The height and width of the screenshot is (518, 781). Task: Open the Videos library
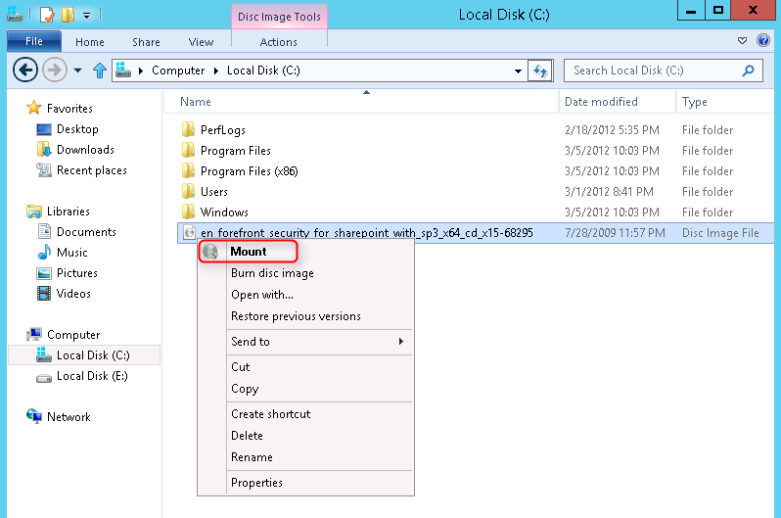click(x=73, y=293)
